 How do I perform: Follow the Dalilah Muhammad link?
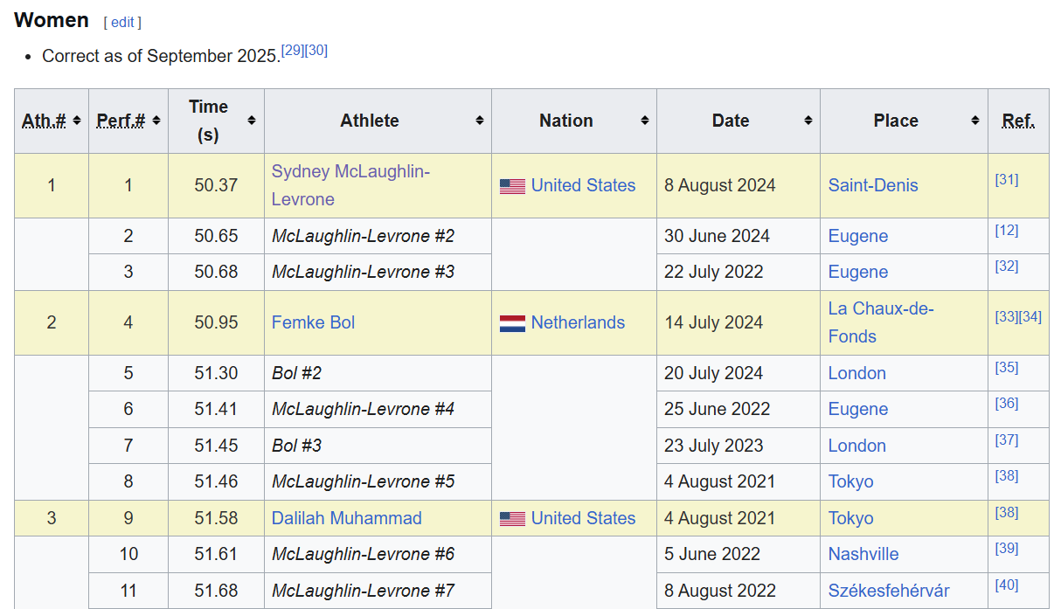[346, 518]
